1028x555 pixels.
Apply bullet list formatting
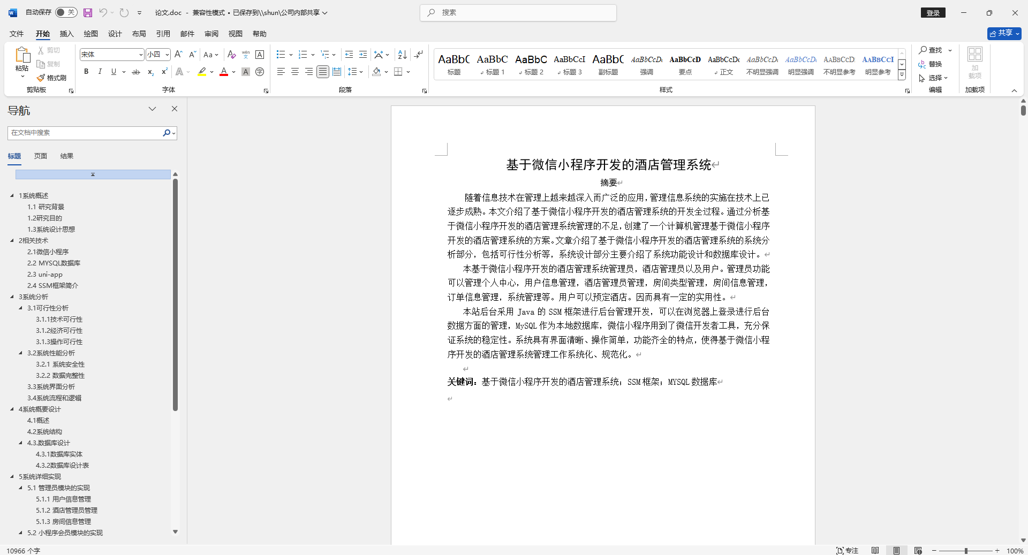coord(281,54)
